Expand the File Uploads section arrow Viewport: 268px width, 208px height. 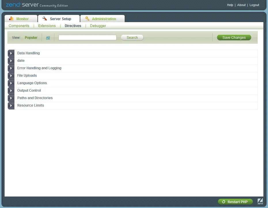(x=11, y=76)
